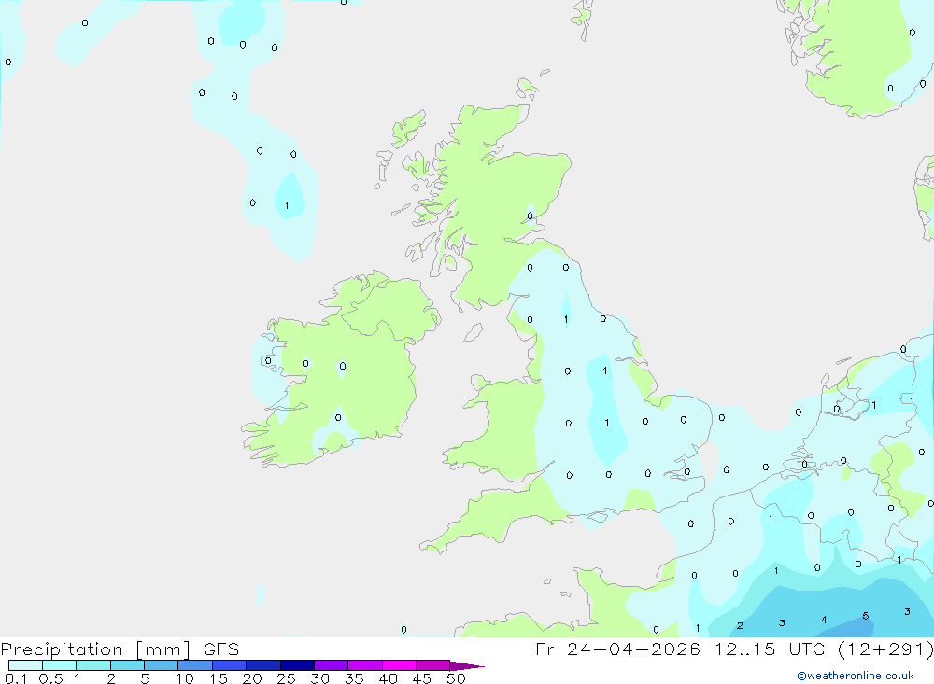The image size is (934, 684).
Task: Click the 0.1–0.5 mm palest legend swatch
Action: click(25, 665)
